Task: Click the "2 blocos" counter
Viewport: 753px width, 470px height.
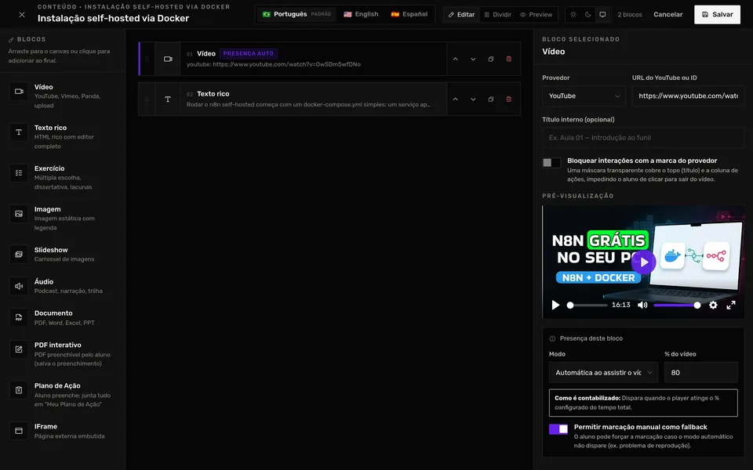Action: point(630,14)
